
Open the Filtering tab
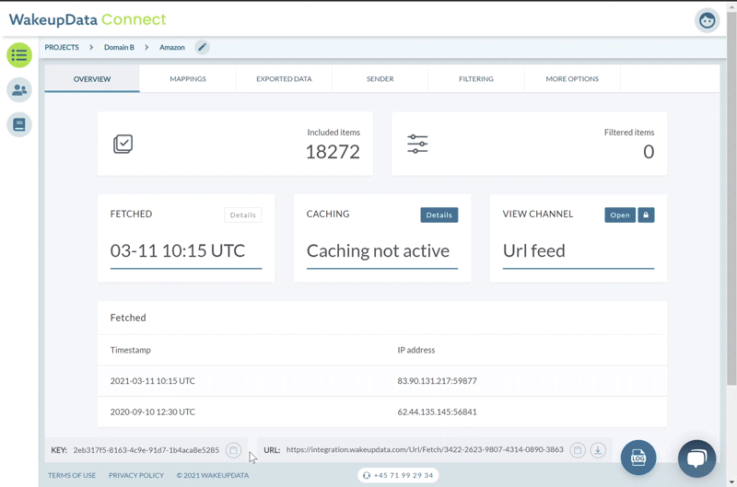click(476, 79)
